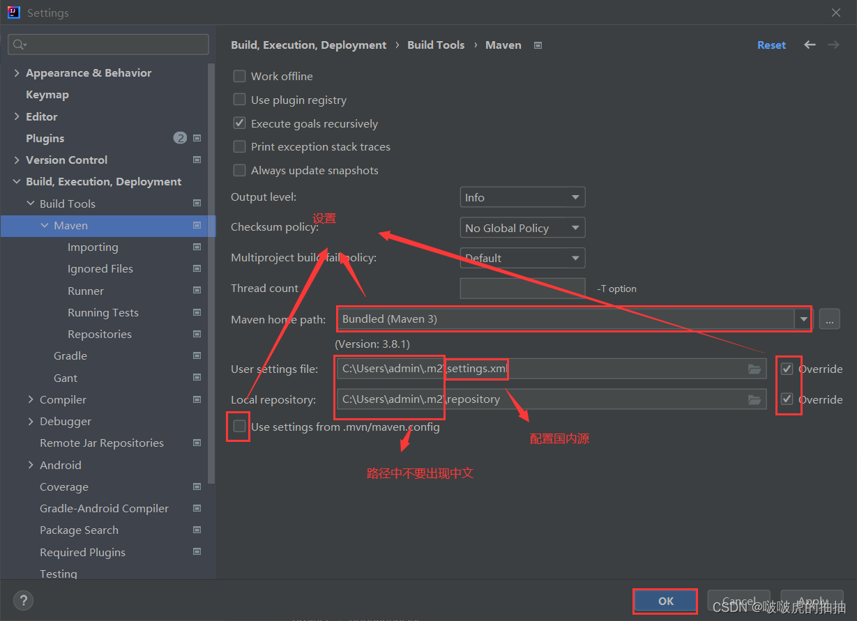The image size is (857, 621).
Task: Collapse the Maven tree node
Action: 45,225
